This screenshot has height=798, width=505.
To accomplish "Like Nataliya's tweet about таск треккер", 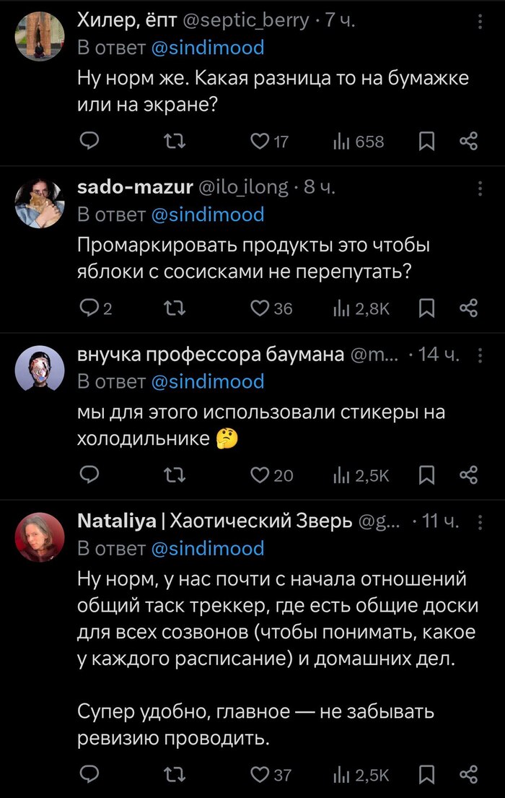I will 260,775.
